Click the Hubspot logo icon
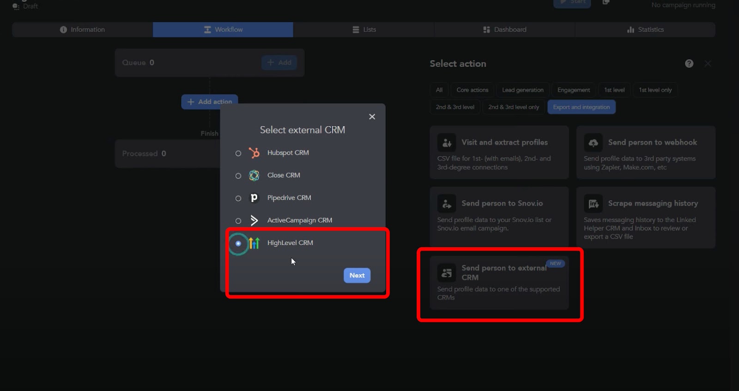Screen dimensions: 739x391 click(254, 153)
